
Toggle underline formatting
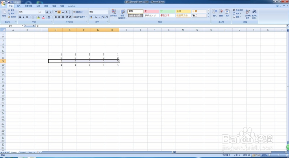point(27,17)
